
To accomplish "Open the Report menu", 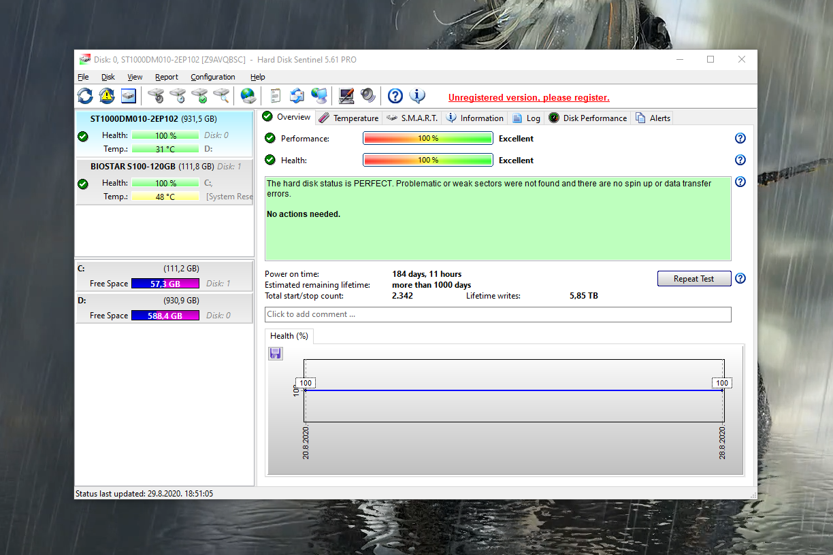I will 166,77.
